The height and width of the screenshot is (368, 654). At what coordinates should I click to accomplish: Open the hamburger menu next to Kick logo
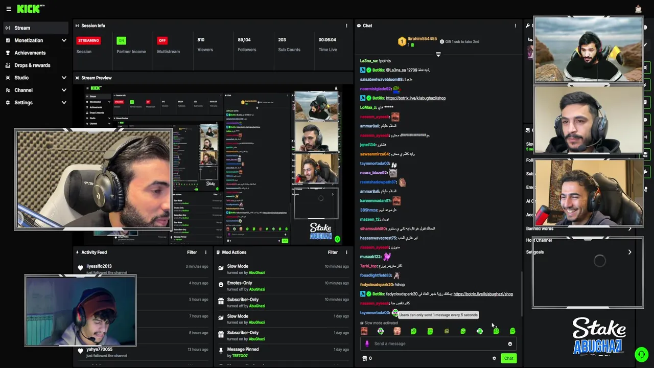[x=8, y=9]
